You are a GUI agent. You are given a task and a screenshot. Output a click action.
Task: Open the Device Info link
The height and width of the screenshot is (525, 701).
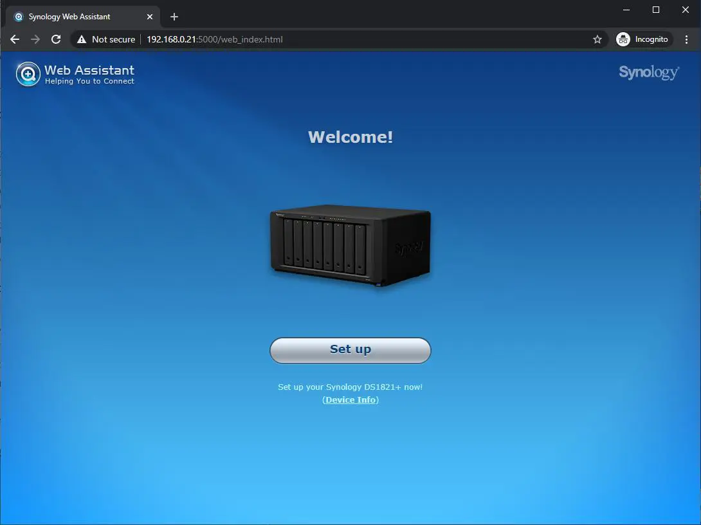point(350,400)
